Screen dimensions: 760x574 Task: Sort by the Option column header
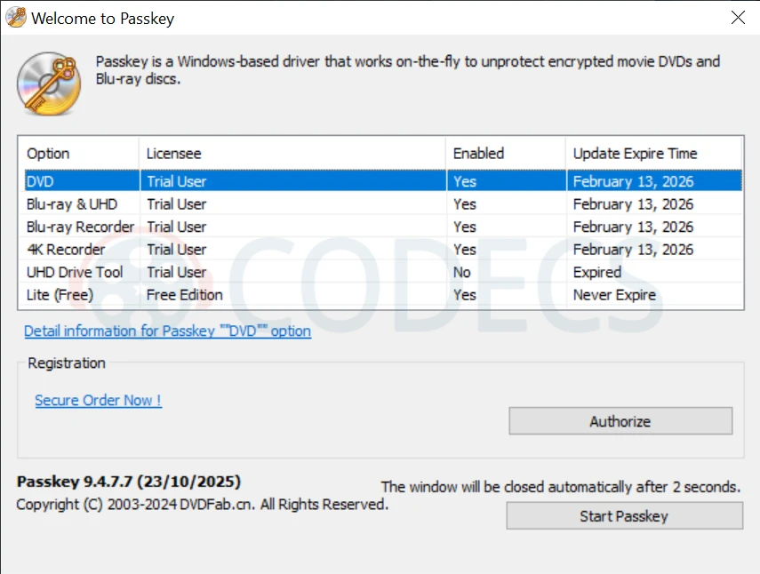(48, 154)
